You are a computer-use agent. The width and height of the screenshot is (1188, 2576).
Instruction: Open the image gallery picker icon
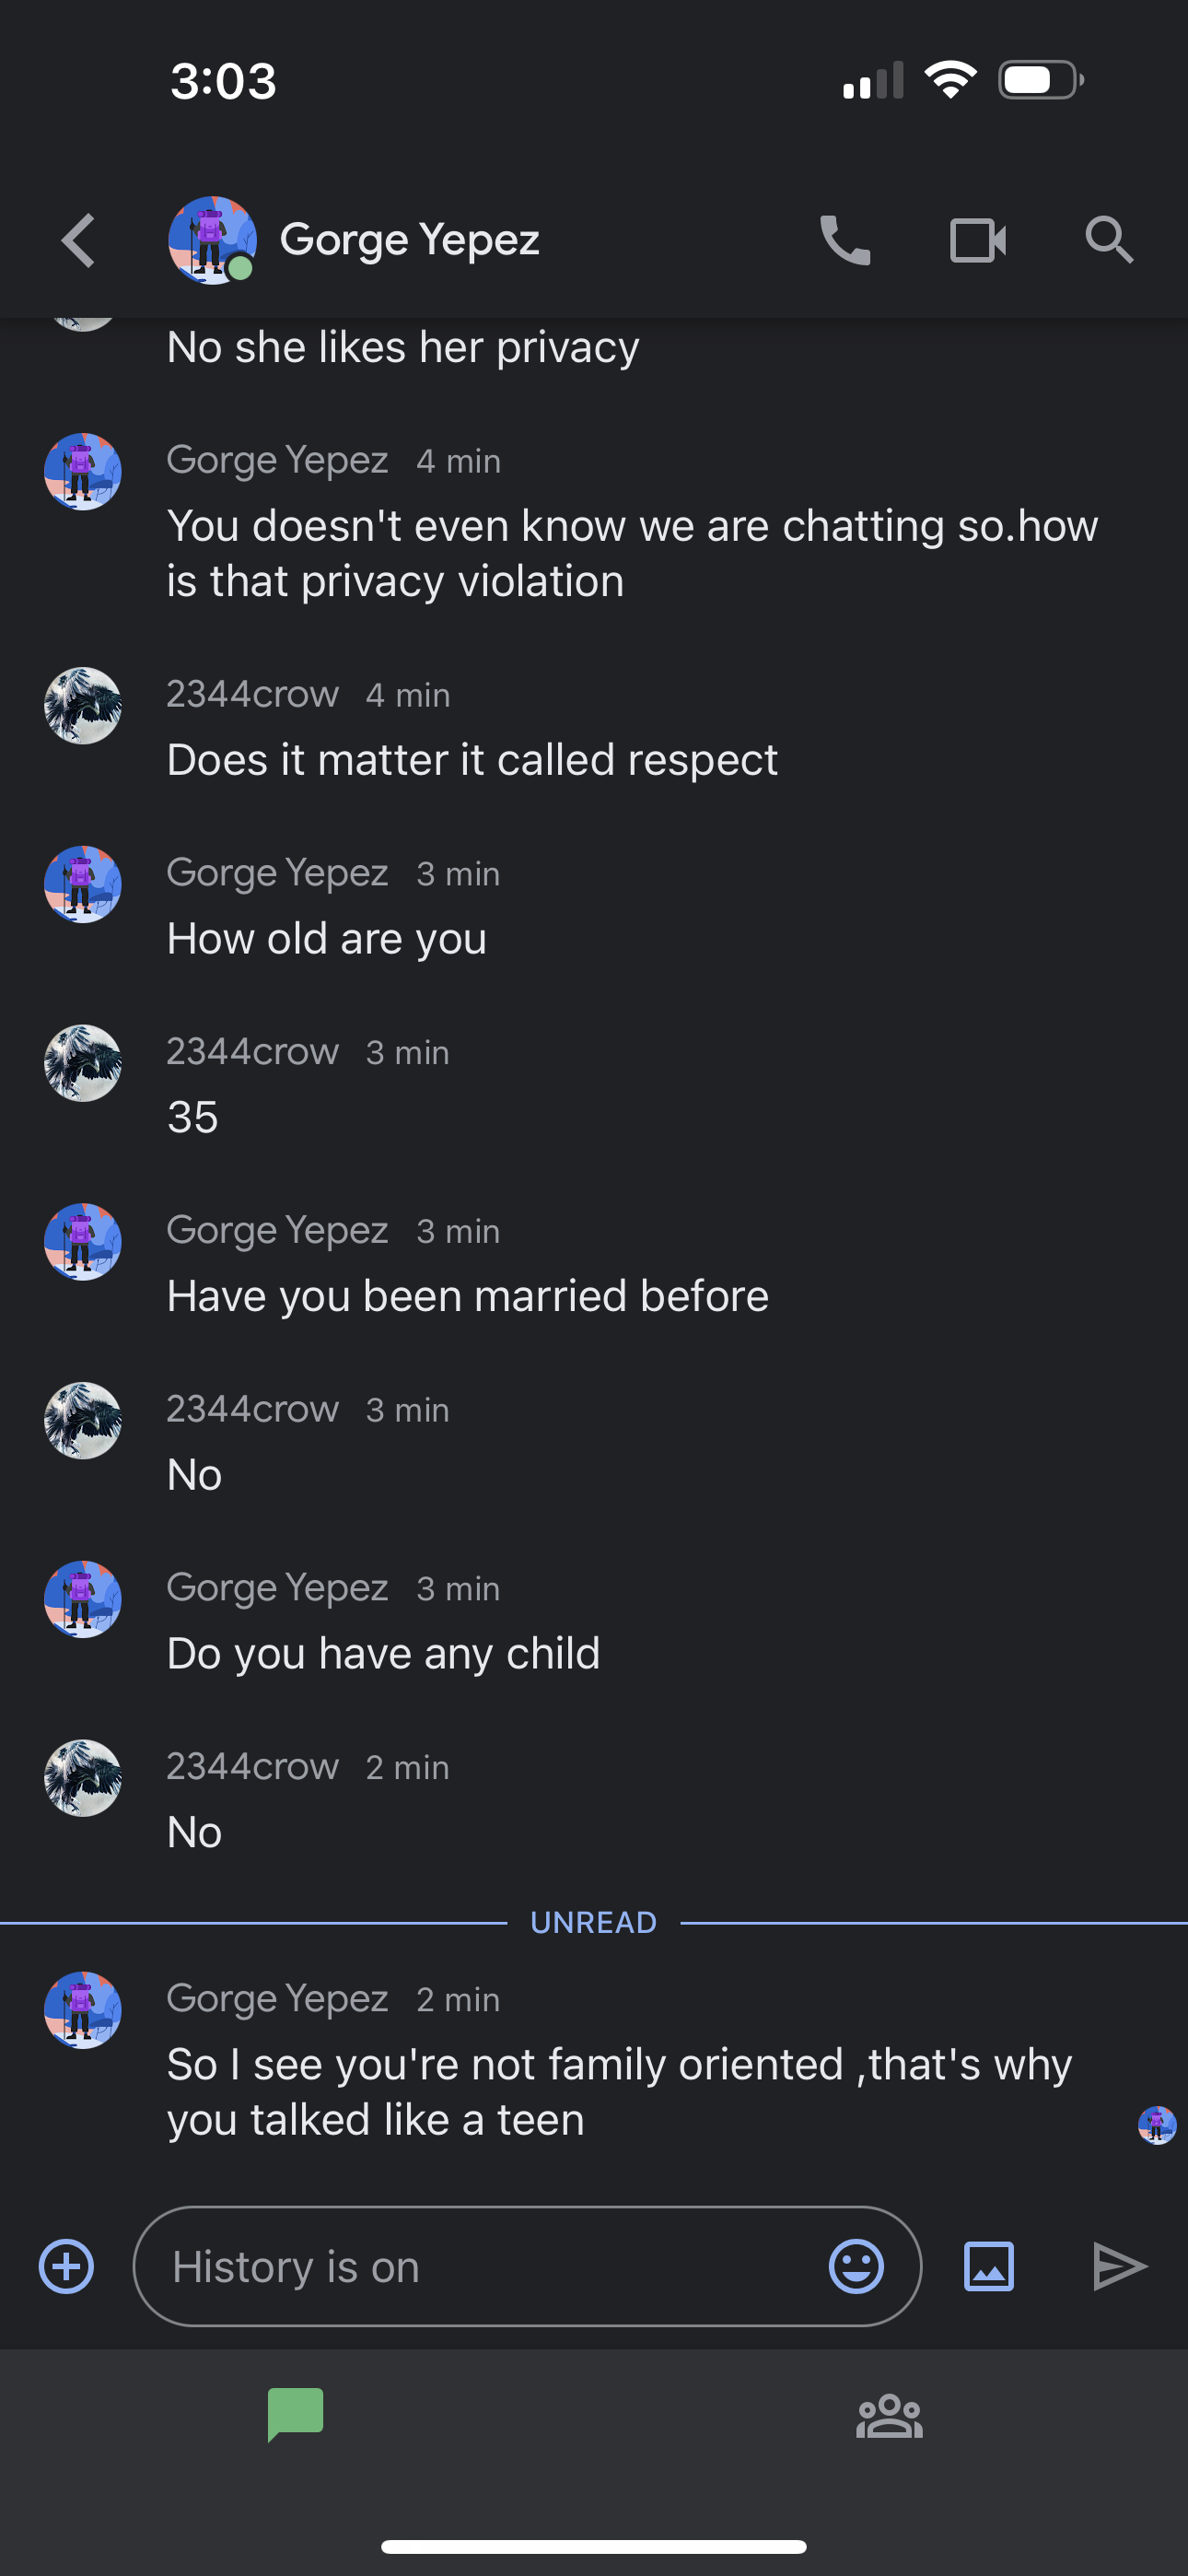point(988,2266)
